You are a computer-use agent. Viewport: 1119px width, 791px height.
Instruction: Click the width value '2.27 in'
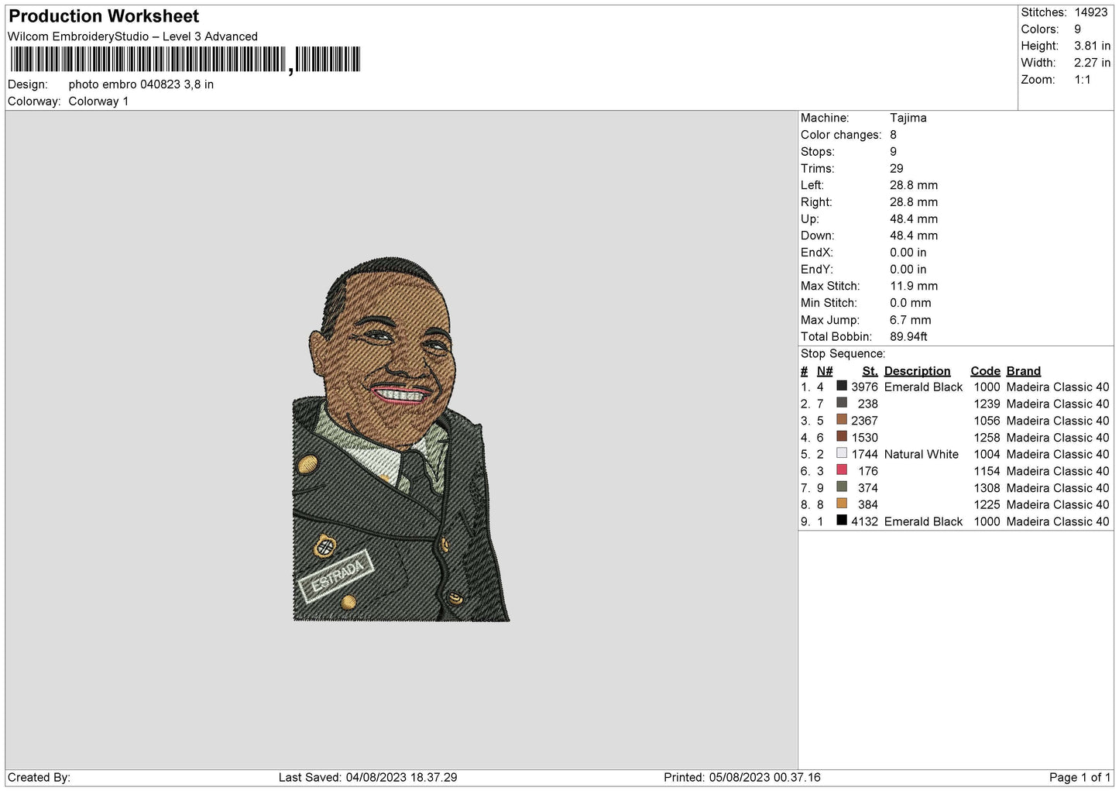point(1092,63)
